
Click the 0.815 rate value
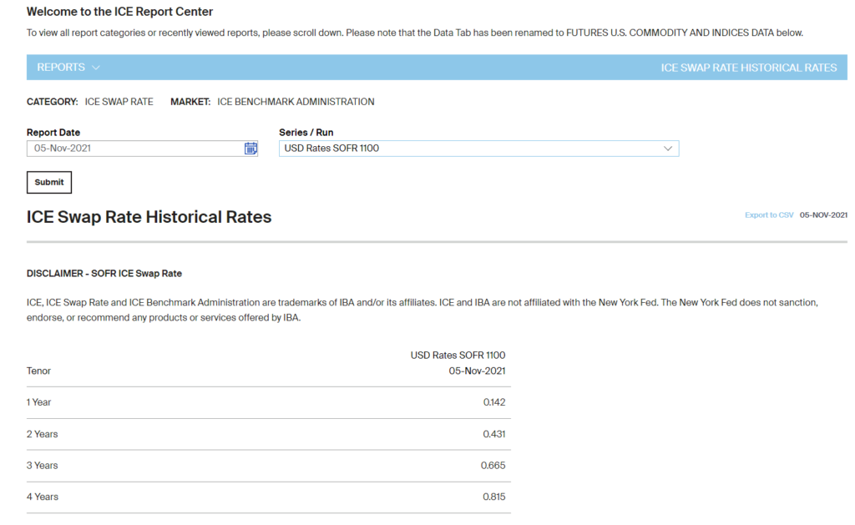(x=494, y=497)
